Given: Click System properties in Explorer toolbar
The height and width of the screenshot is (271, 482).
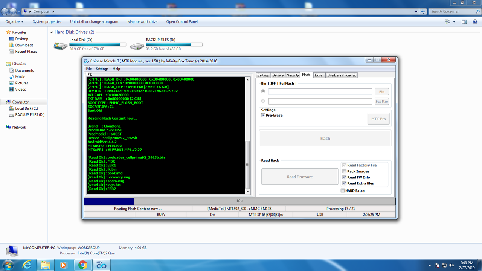Looking at the screenshot, I should [47, 22].
